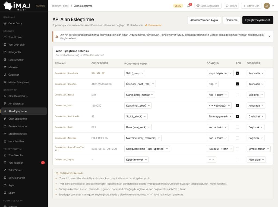Check required for ÖrnekAlan_GuncellemeTarihi
This screenshot has width=278, height=207.
[237, 149]
